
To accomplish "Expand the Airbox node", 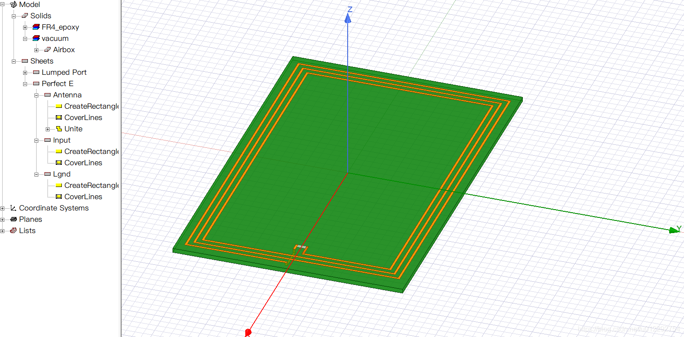I will pyautogui.click(x=36, y=50).
